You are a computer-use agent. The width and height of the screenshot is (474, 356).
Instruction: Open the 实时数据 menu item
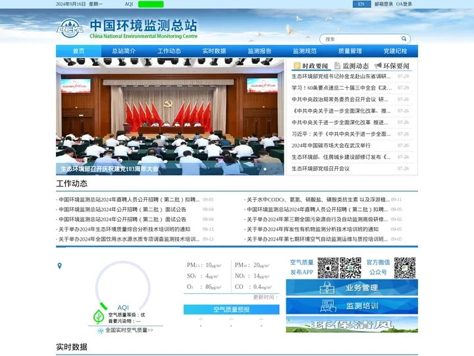[x=215, y=51]
